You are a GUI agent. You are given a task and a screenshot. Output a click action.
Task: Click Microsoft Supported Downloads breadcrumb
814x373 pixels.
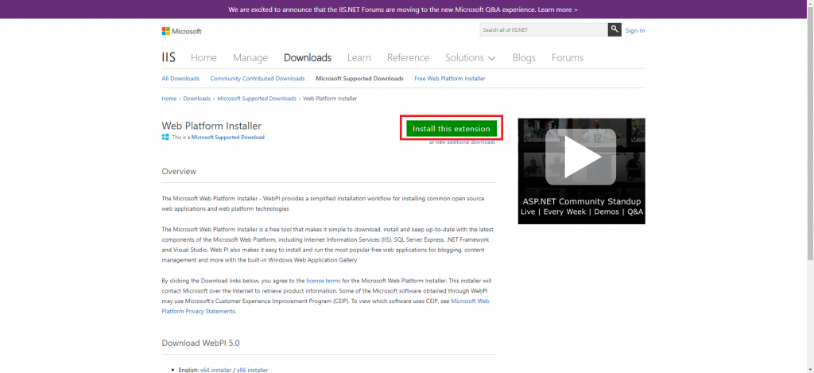tap(257, 98)
